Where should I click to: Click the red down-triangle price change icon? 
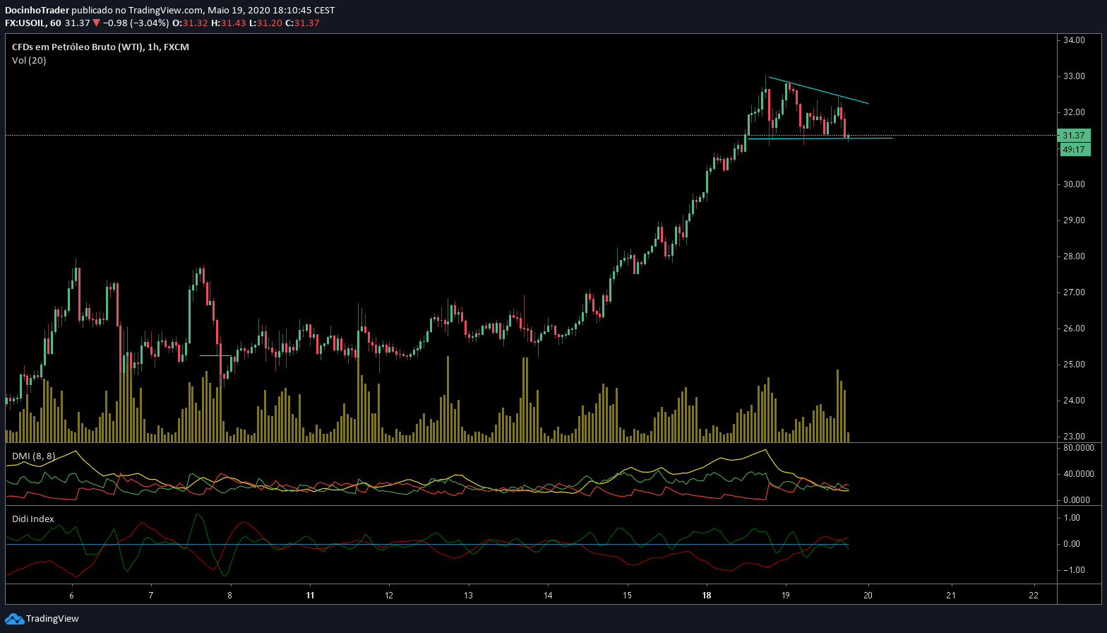coord(96,23)
